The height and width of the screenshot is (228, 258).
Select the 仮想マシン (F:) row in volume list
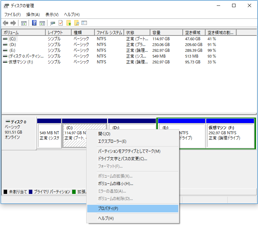pos(21,62)
